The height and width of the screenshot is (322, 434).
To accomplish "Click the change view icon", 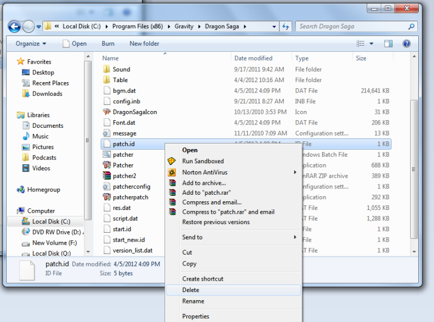I will click(360, 44).
